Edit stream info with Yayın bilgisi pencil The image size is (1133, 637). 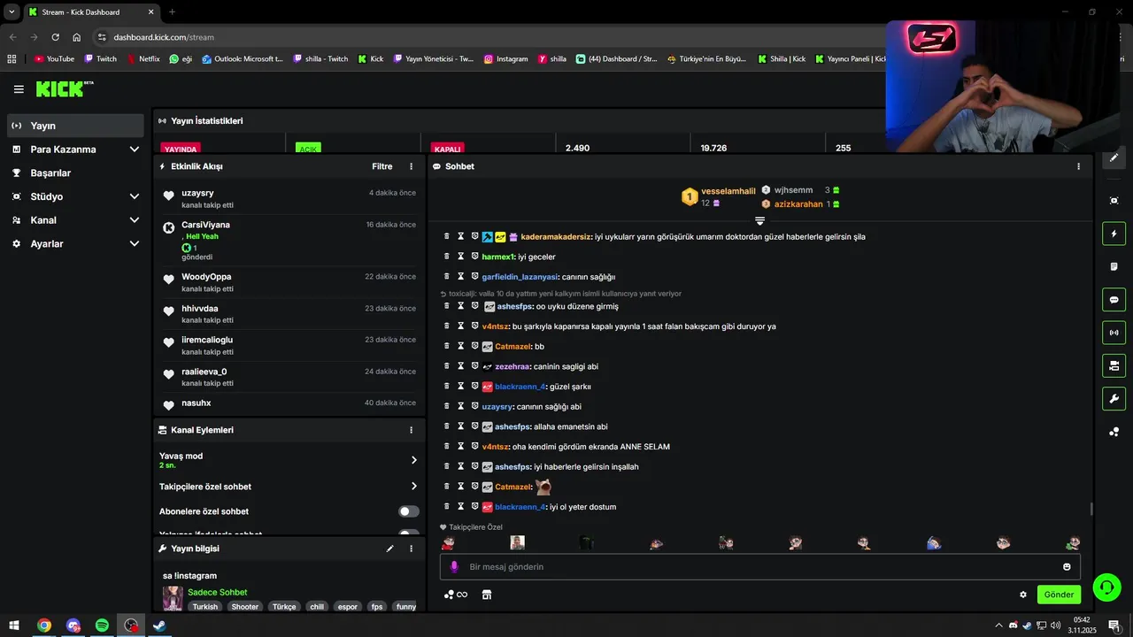(389, 549)
